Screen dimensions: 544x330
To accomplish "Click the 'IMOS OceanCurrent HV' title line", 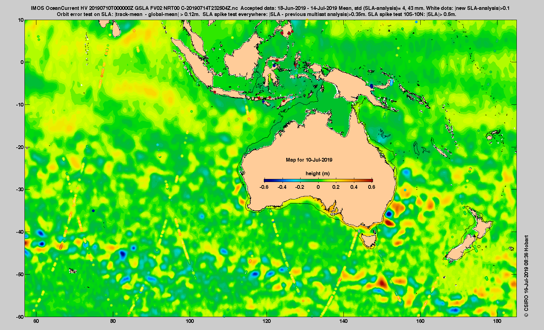I will tap(270, 8).
